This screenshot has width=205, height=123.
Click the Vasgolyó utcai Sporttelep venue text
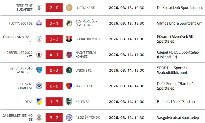[178, 117]
